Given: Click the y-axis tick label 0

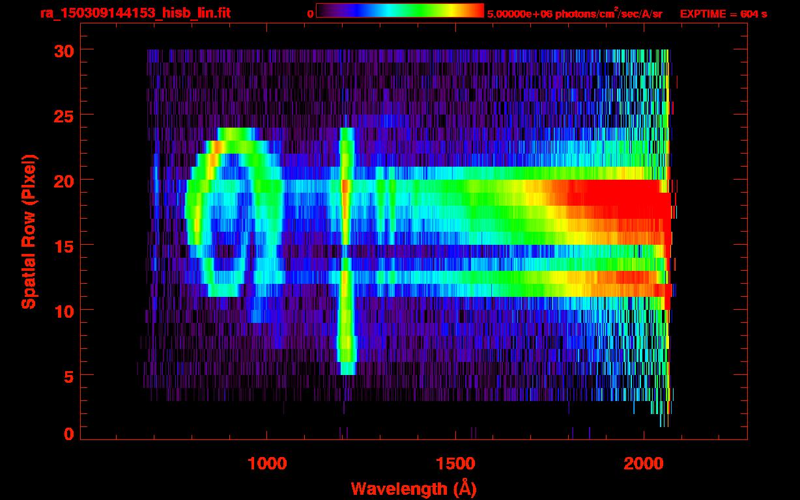Looking at the screenshot, I should point(68,434).
